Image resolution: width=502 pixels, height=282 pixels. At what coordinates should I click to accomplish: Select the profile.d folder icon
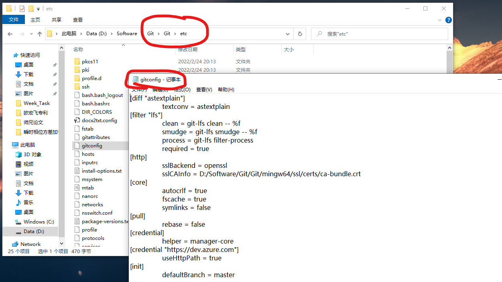tap(77, 79)
